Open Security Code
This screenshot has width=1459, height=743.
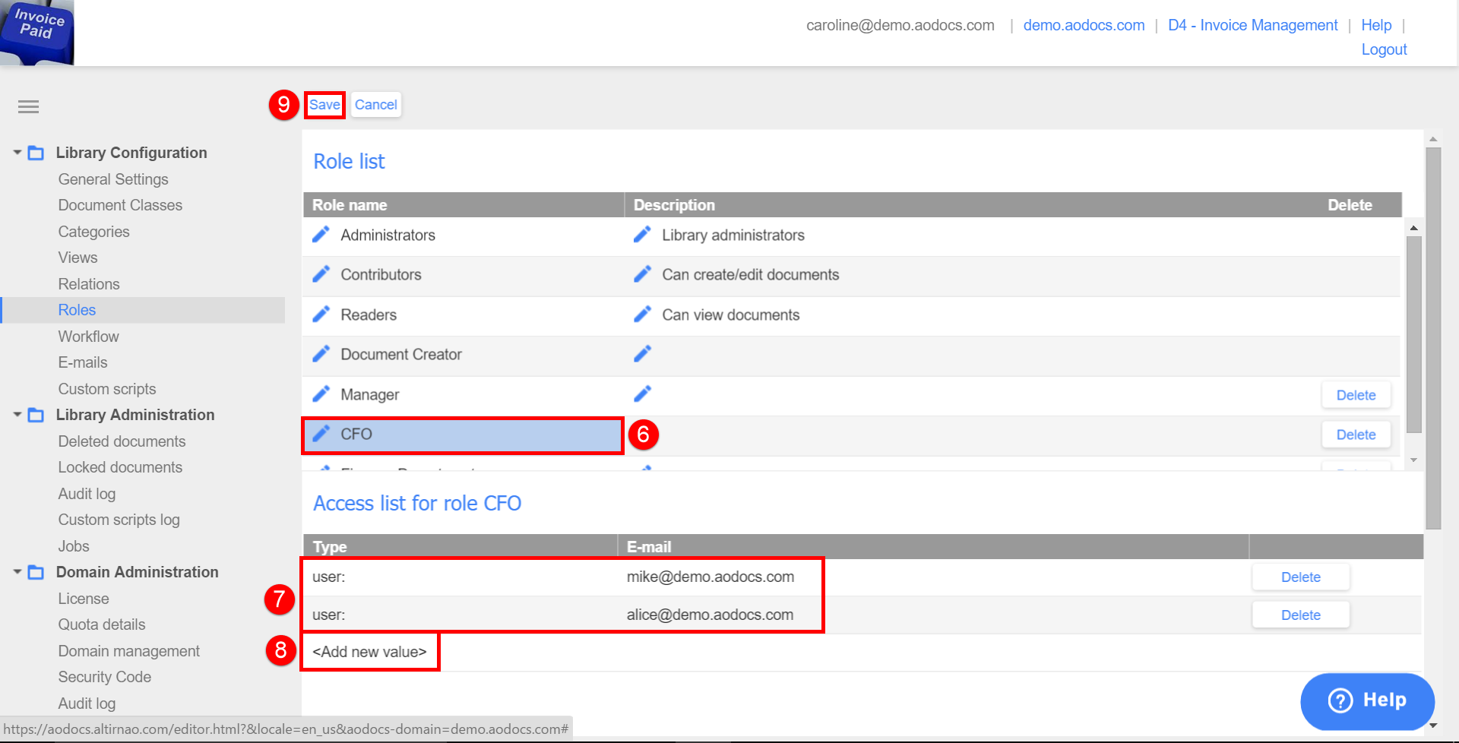(x=105, y=677)
